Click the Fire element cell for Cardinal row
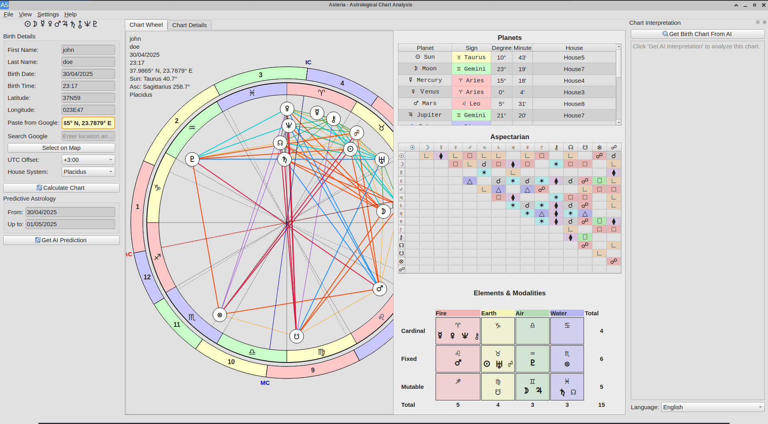The image size is (768, 424). (458, 331)
